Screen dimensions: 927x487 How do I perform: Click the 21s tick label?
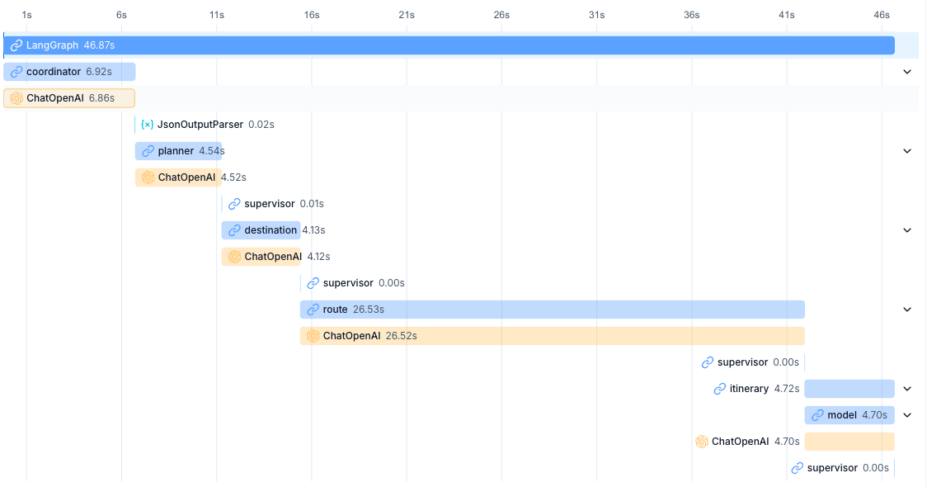407,15
